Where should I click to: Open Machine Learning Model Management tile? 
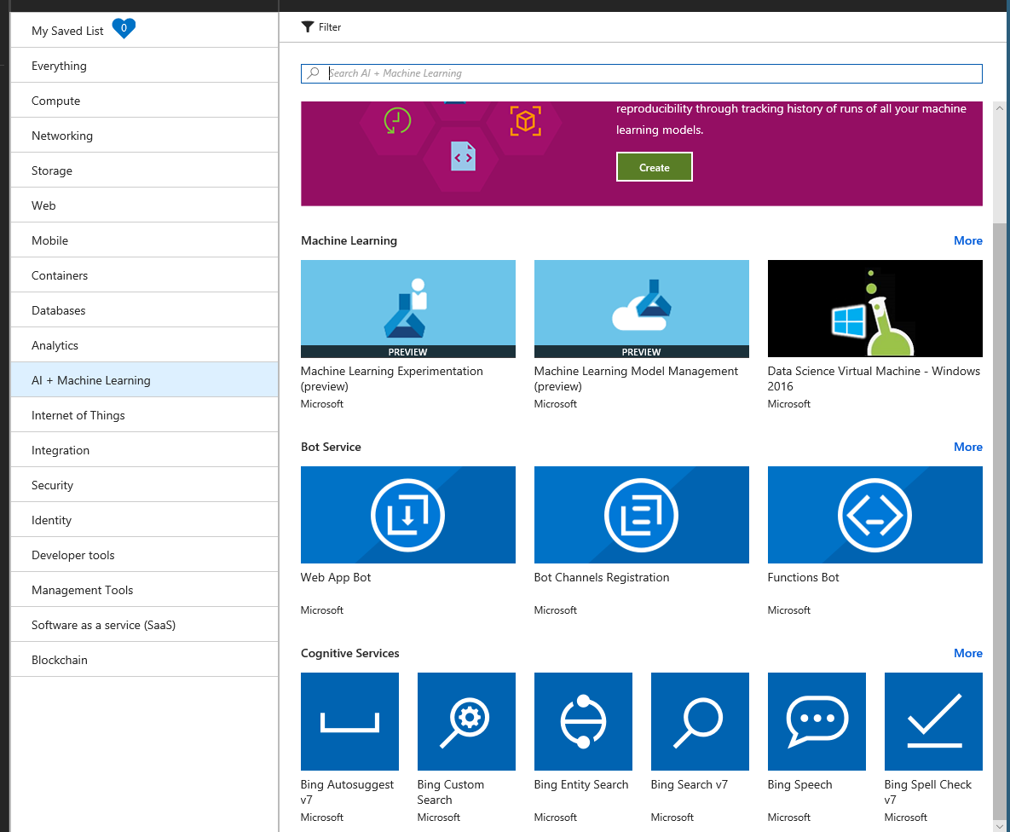pyautogui.click(x=642, y=309)
